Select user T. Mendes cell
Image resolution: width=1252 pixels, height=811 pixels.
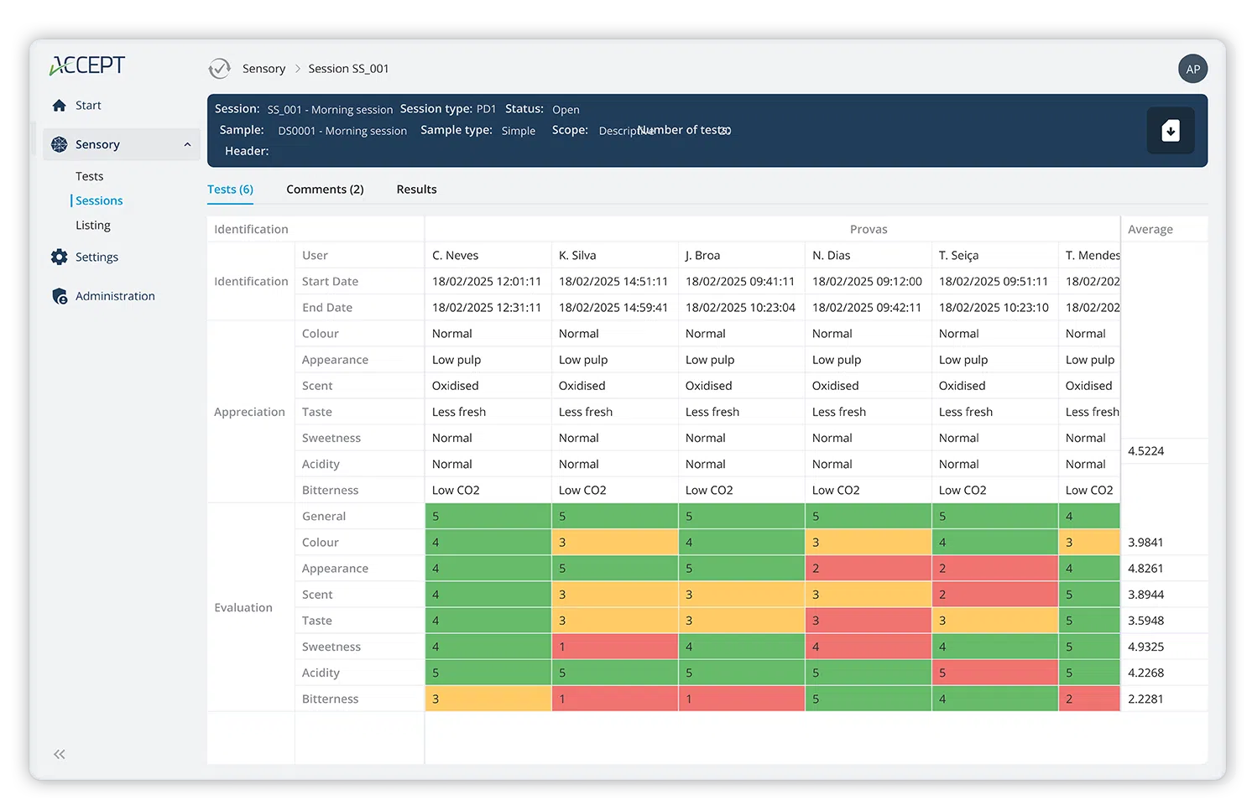(1089, 255)
